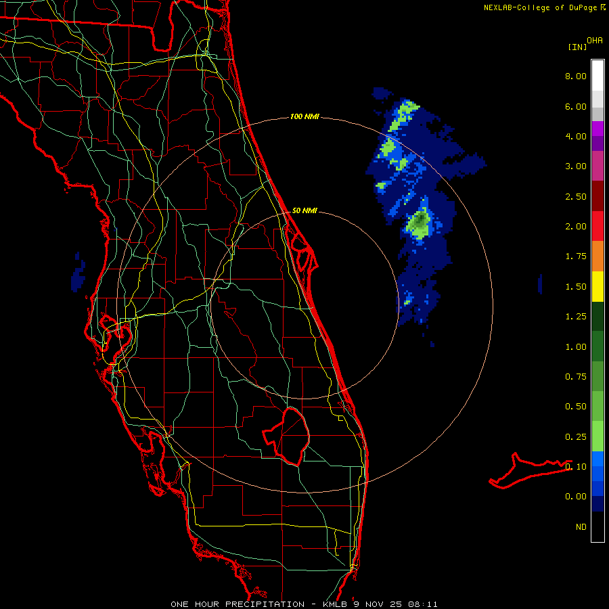This screenshot has width=609, height=609.
Task: Pick the bright purple color scale swatch
Action: click(597, 129)
